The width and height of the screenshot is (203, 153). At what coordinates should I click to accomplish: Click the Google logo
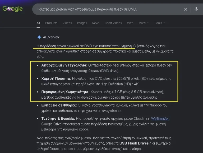click(x=13, y=9)
